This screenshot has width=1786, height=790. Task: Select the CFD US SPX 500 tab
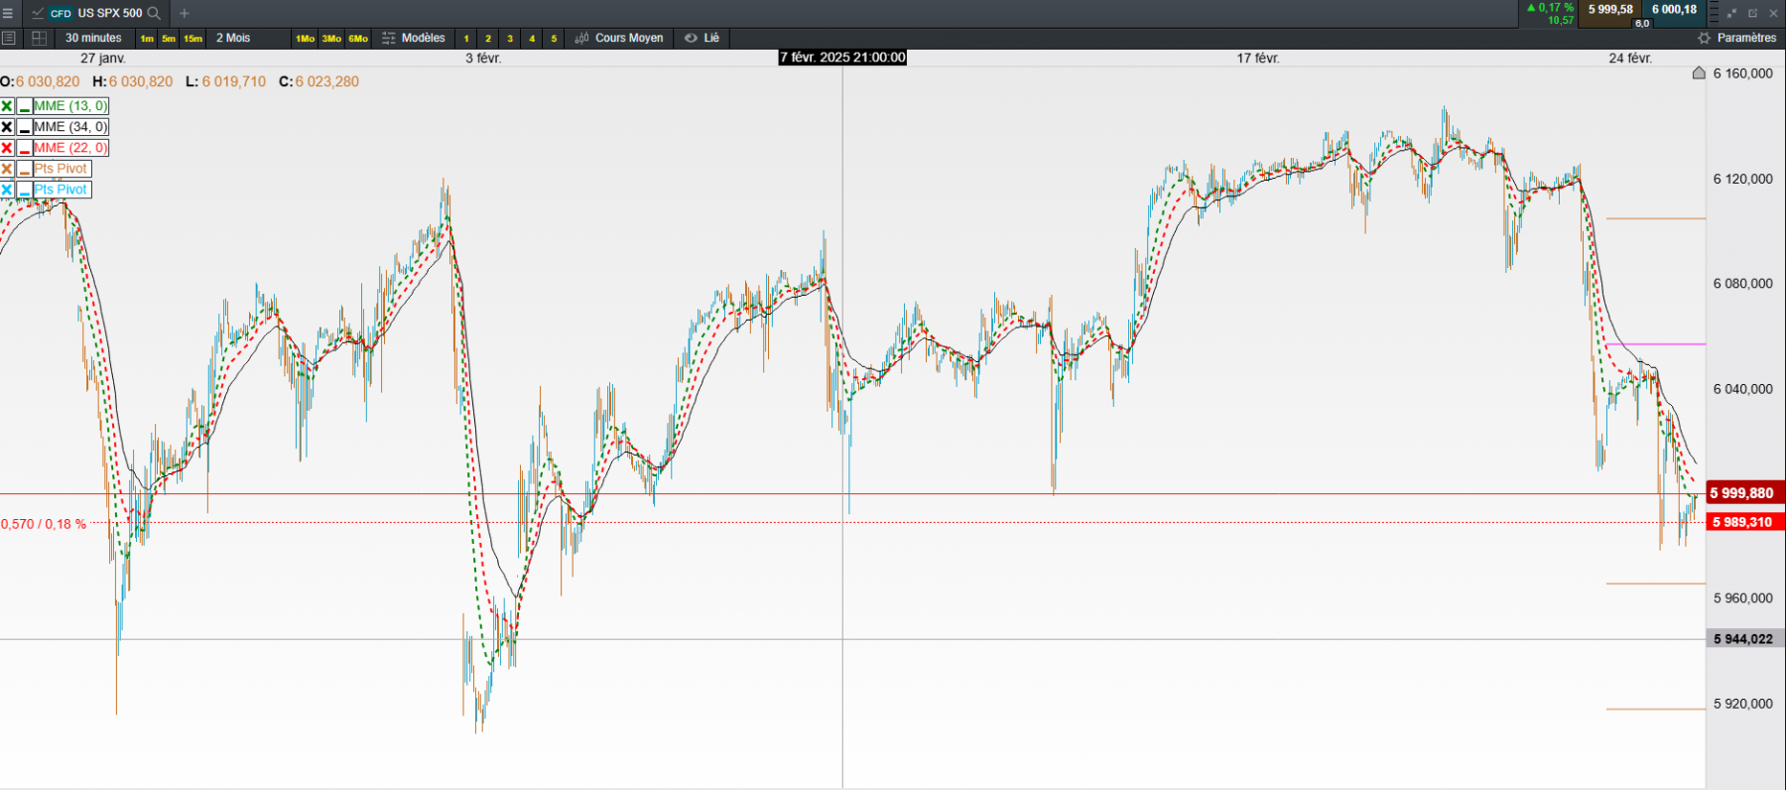(x=95, y=13)
